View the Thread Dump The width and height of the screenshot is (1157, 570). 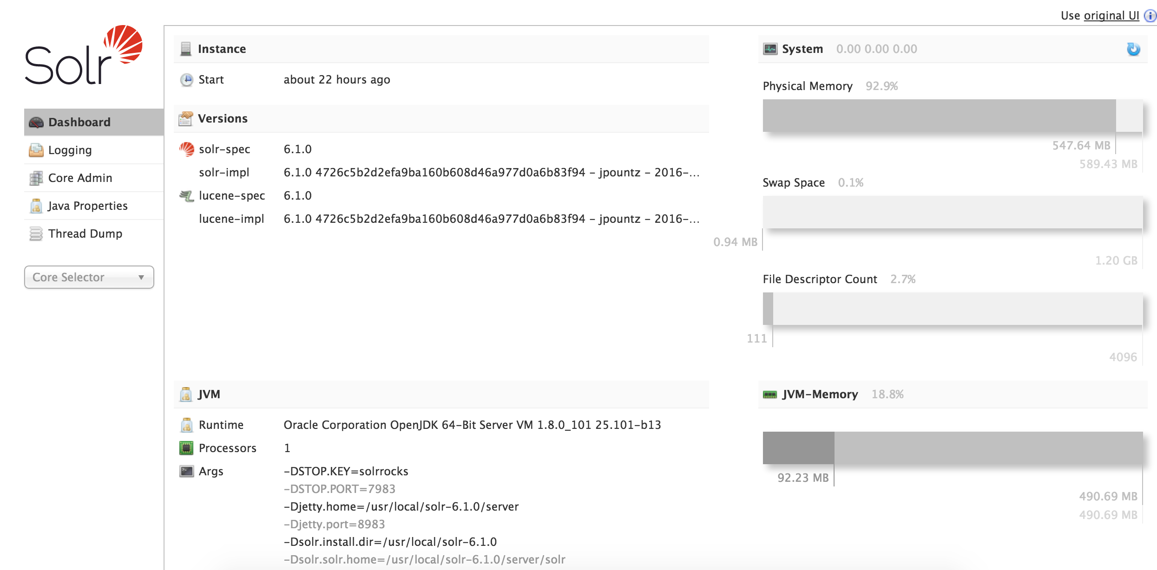pyautogui.click(x=94, y=233)
